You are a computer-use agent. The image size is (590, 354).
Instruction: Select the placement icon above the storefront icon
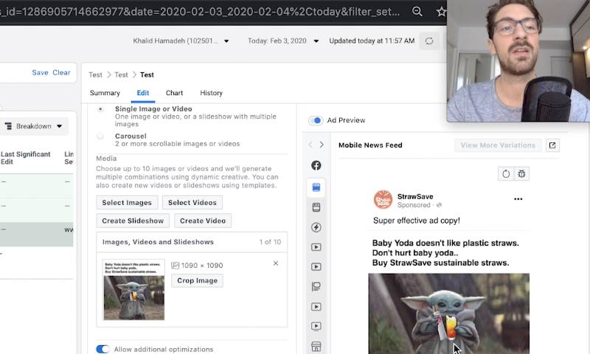(316, 326)
